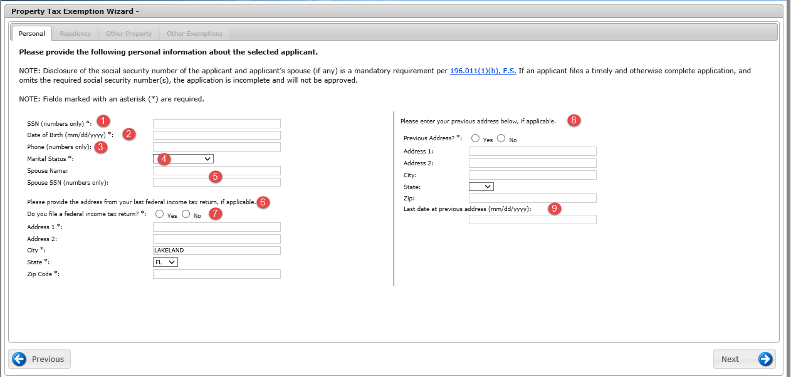Open the 196.011(1)(b), F.S. statute link

[x=483, y=71]
